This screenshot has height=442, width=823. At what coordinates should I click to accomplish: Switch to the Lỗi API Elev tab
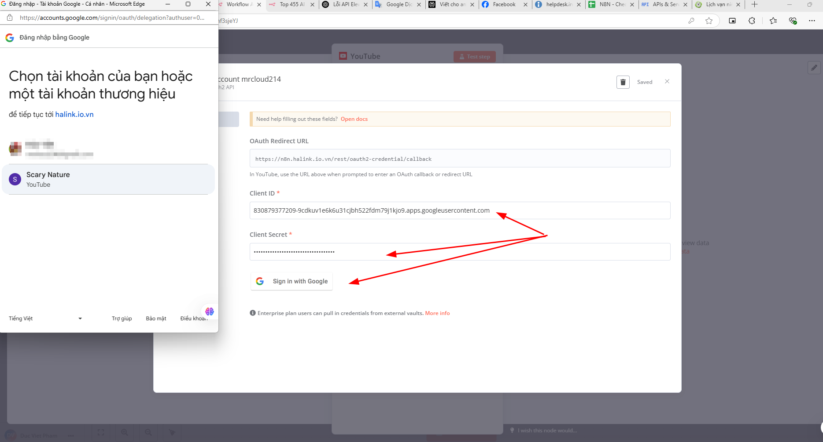tap(346, 4)
